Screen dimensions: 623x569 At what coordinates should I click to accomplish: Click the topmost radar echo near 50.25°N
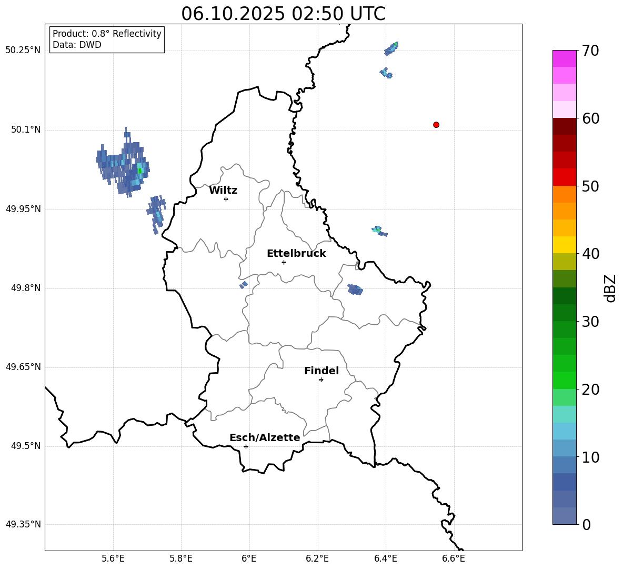click(x=391, y=48)
